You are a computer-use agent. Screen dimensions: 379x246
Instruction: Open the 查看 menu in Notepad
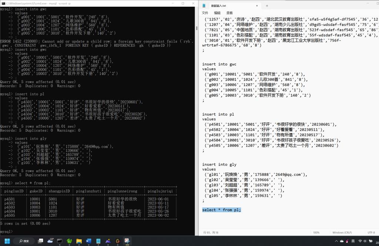(x=229, y=13)
